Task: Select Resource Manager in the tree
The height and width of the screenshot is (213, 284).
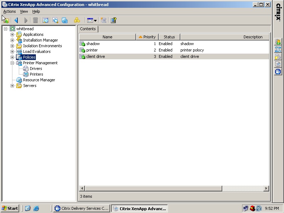Action: point(39,80)
